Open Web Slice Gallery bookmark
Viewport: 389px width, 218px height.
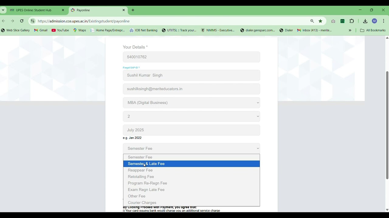click(15, 30)
